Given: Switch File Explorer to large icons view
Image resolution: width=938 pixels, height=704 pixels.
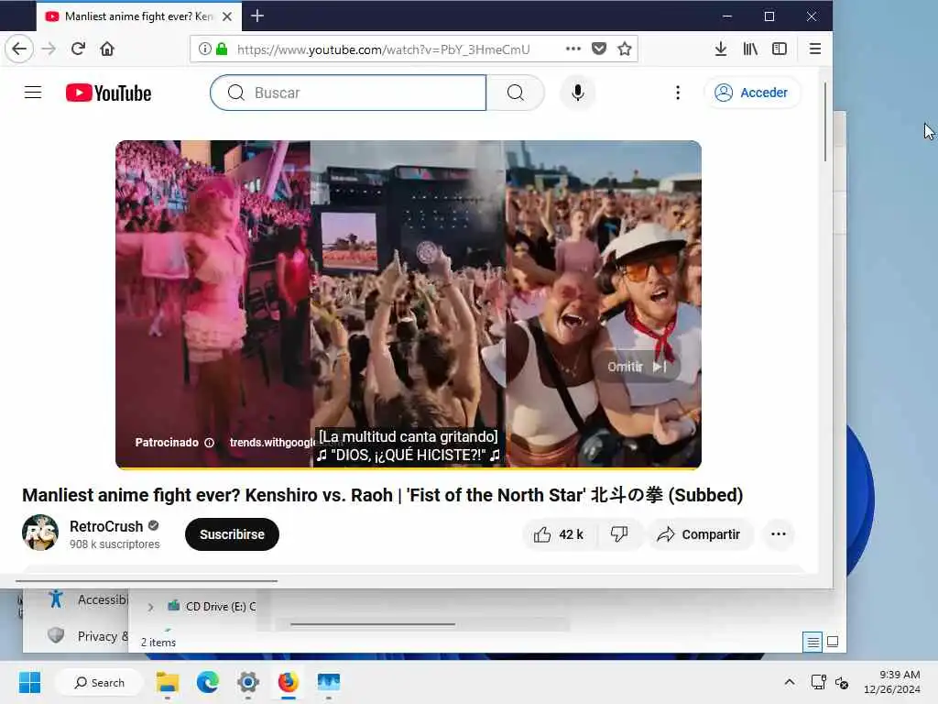Looking at the screenshot, I should click(832, 643).
